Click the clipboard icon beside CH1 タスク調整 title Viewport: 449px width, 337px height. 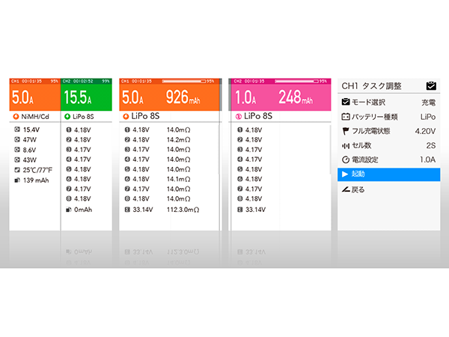431,85
